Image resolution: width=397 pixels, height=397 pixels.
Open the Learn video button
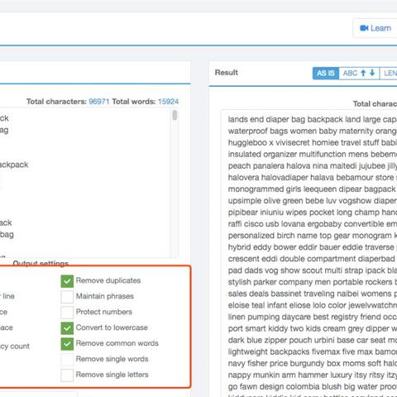pyautogui.click(x=375, y=28)
